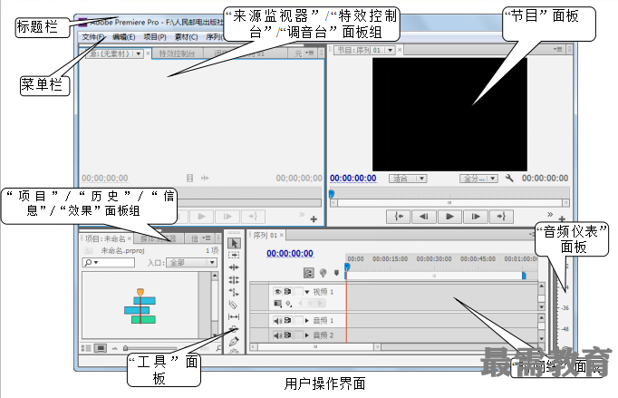Click the timeline Snap icon
618x398 pixels.
coord(309,273)
